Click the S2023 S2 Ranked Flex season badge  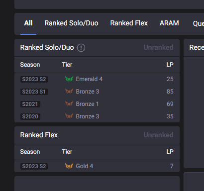34,166
